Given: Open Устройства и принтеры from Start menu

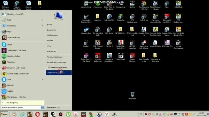Looking at the screenshot, I should (59, 62).
